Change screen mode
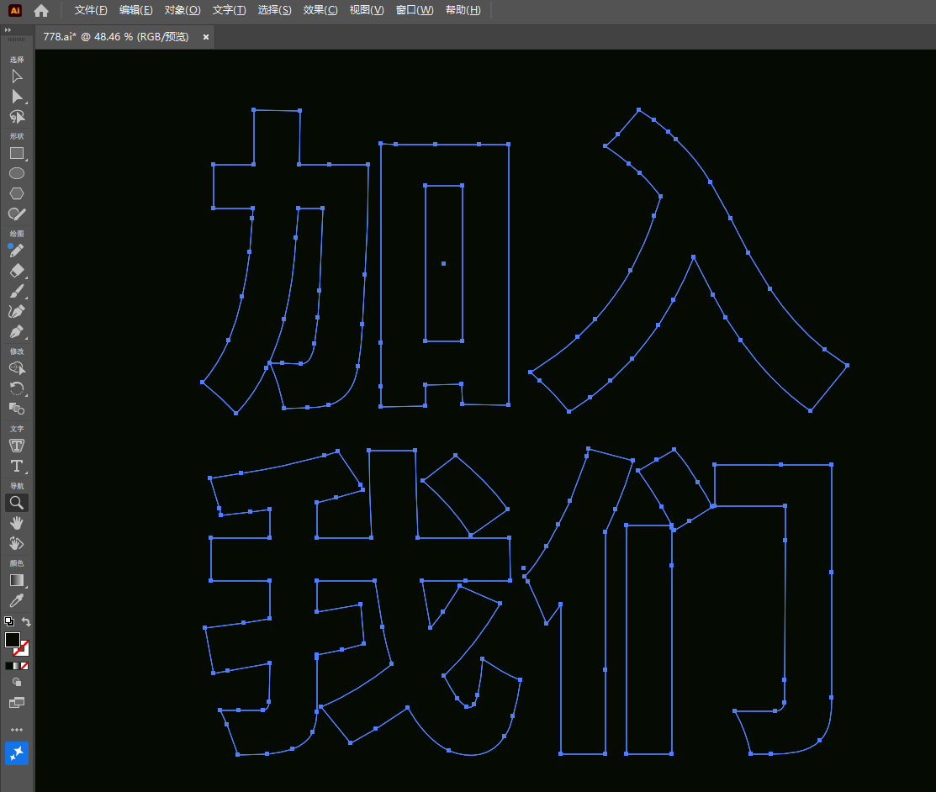Image resolution: width=936 pixels, height=792 pixels. coord(17,703)
